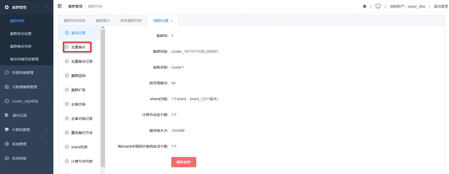Click the 1024MB buffer pool value
The width and height of the screenshot is (449, 174).
pos(178,131)
